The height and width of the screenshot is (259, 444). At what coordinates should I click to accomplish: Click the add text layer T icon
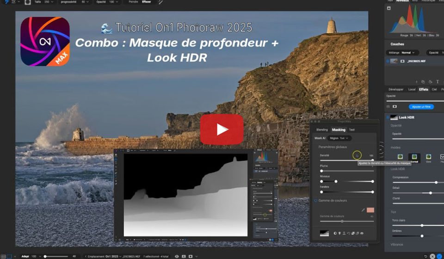(x=438, y=82)
